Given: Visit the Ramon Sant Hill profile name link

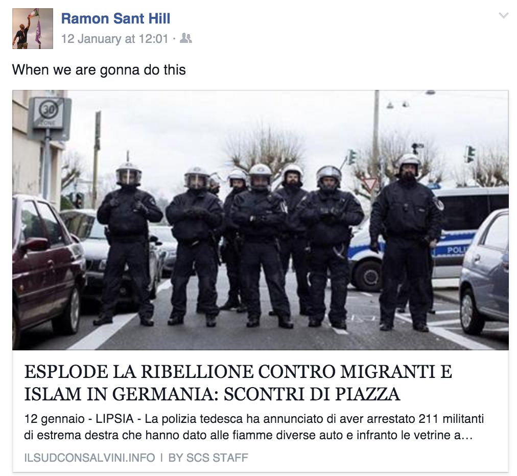Looking at the screenshot, I should 116,18.
